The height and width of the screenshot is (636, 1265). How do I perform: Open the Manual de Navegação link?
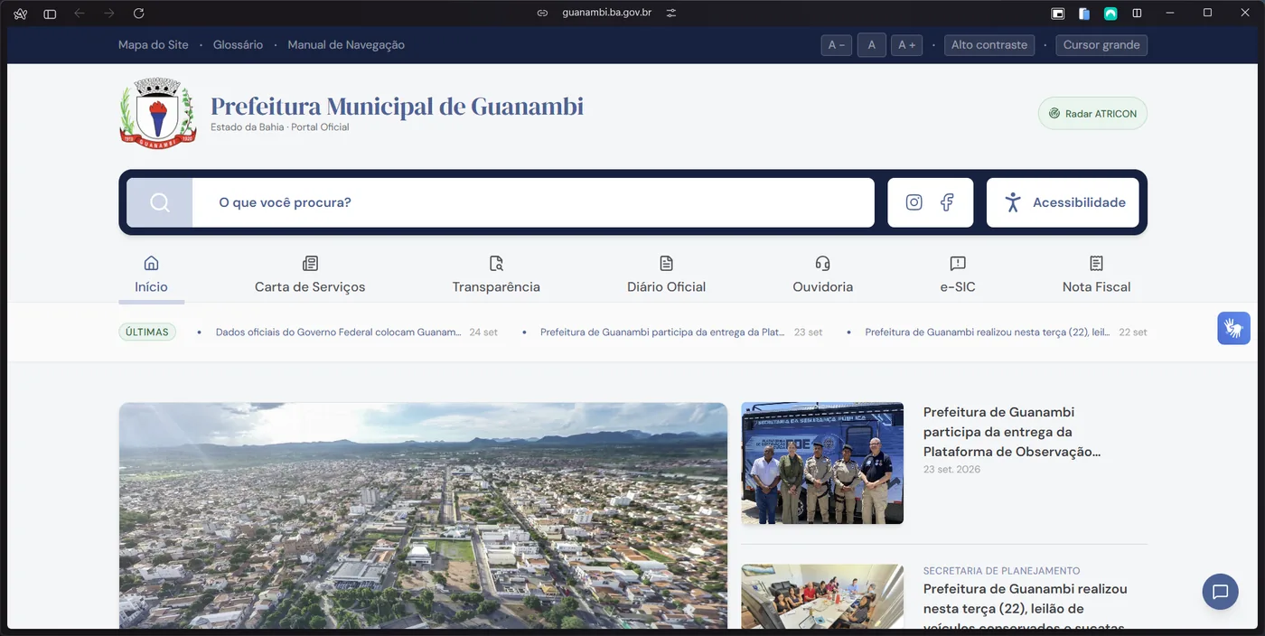[346, 45]
